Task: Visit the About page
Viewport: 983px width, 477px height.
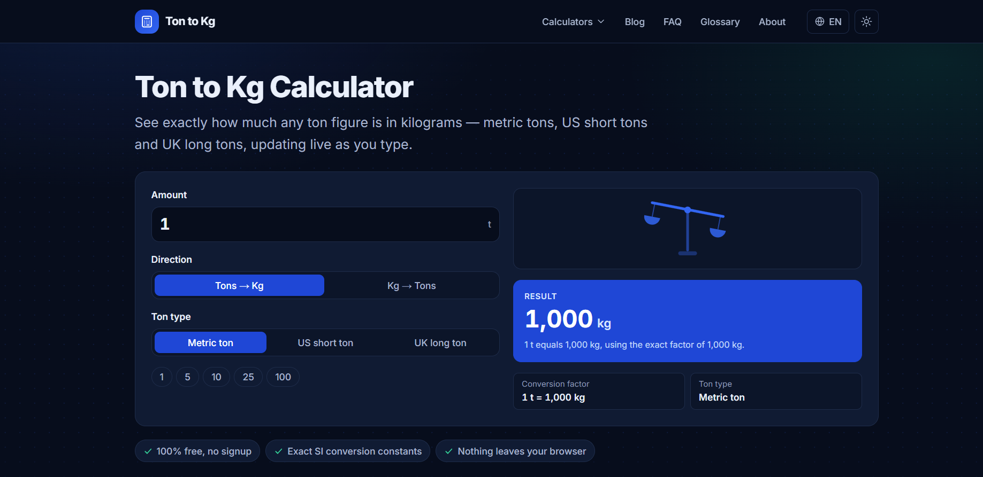Action: (x=772, y=22)
